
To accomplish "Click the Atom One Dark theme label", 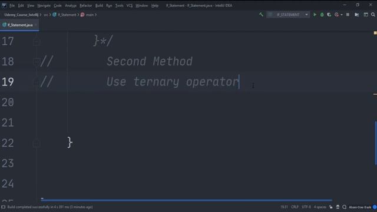I will [360, 207].
